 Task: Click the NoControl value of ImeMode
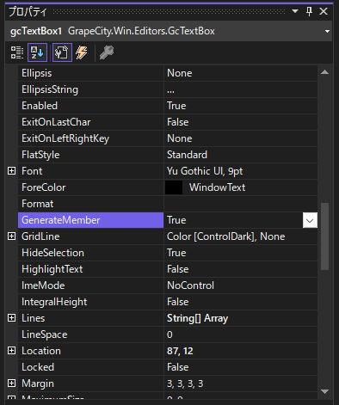click(190, 285)
